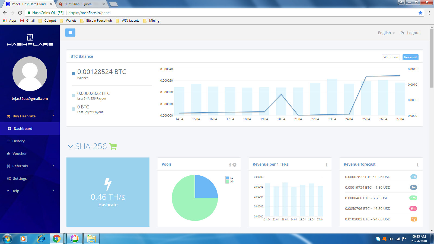This screenshot has width=434, height=244.
Task: Log out using Logout link
Action: click(x=410, y=33)
